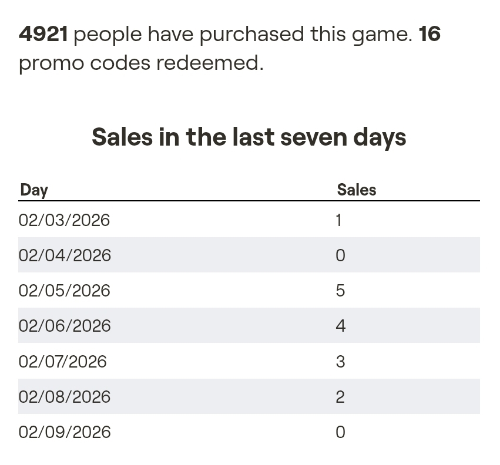The height and width of the screenshot is (465, 500).
Task: Click the Day column header
Action: tap(34, 190)
